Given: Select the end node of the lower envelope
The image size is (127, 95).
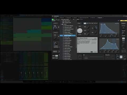Looking at the screenshot, I should click(x=118, y=49).
